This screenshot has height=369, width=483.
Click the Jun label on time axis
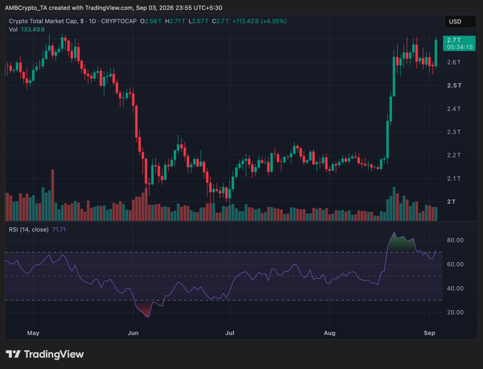coord(133,333)
